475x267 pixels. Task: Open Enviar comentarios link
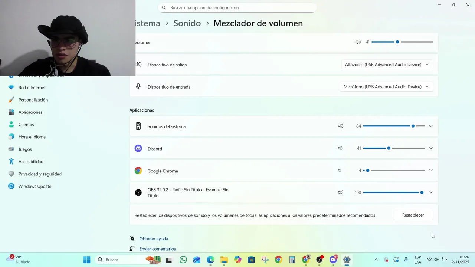coord(158,249)
